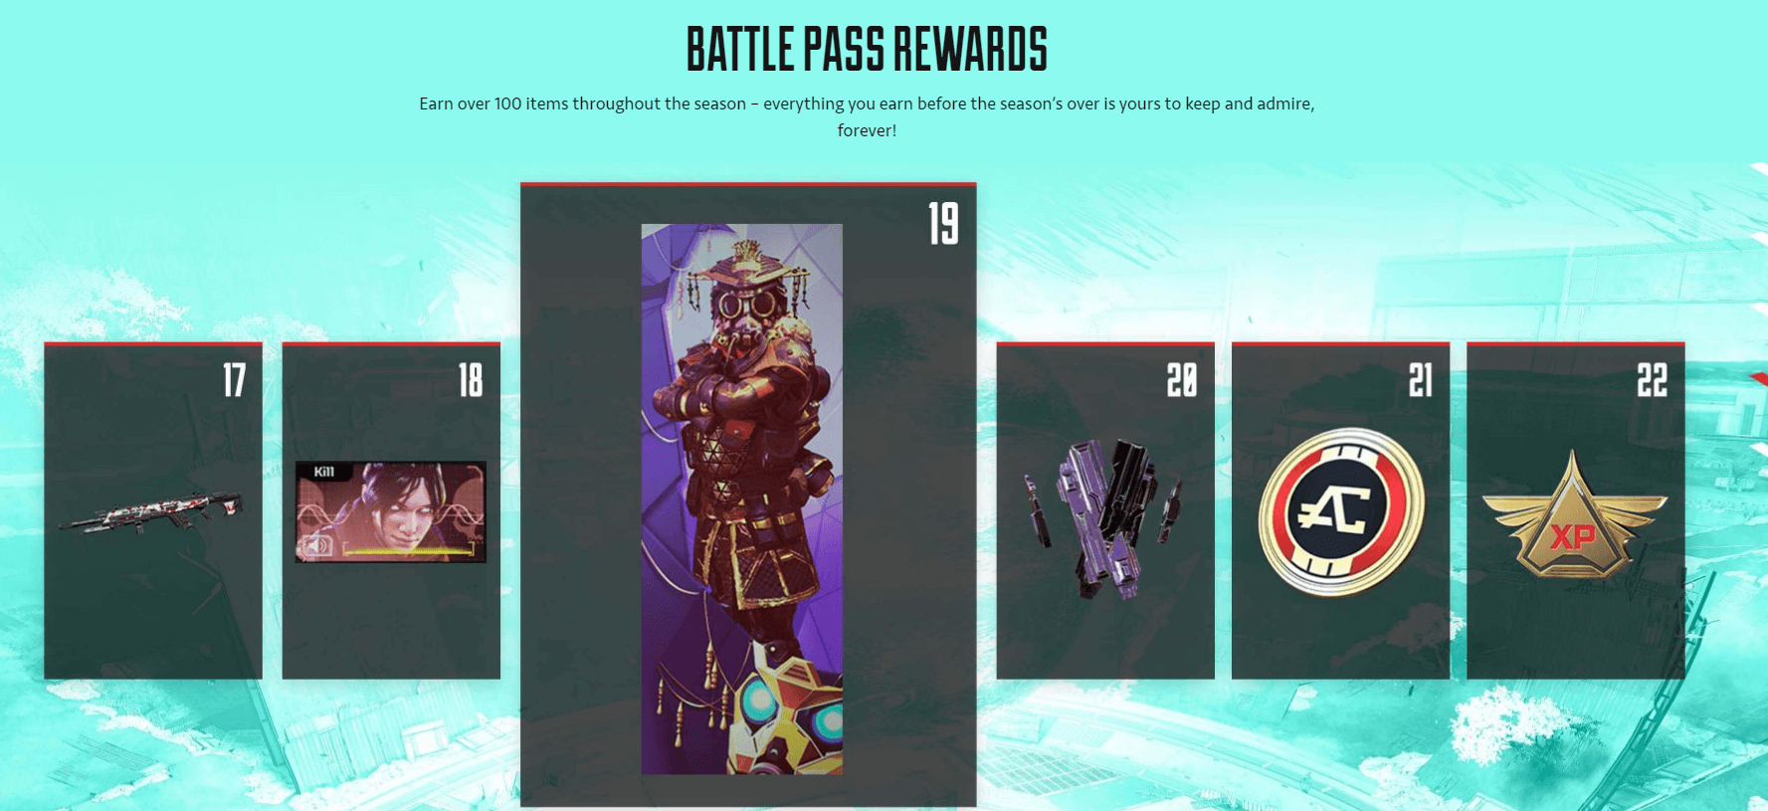Click the empty area below the level 17 weapon

[152, 607]
